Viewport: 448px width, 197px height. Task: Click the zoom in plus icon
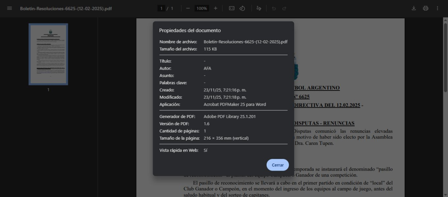[x=215, y=8]
